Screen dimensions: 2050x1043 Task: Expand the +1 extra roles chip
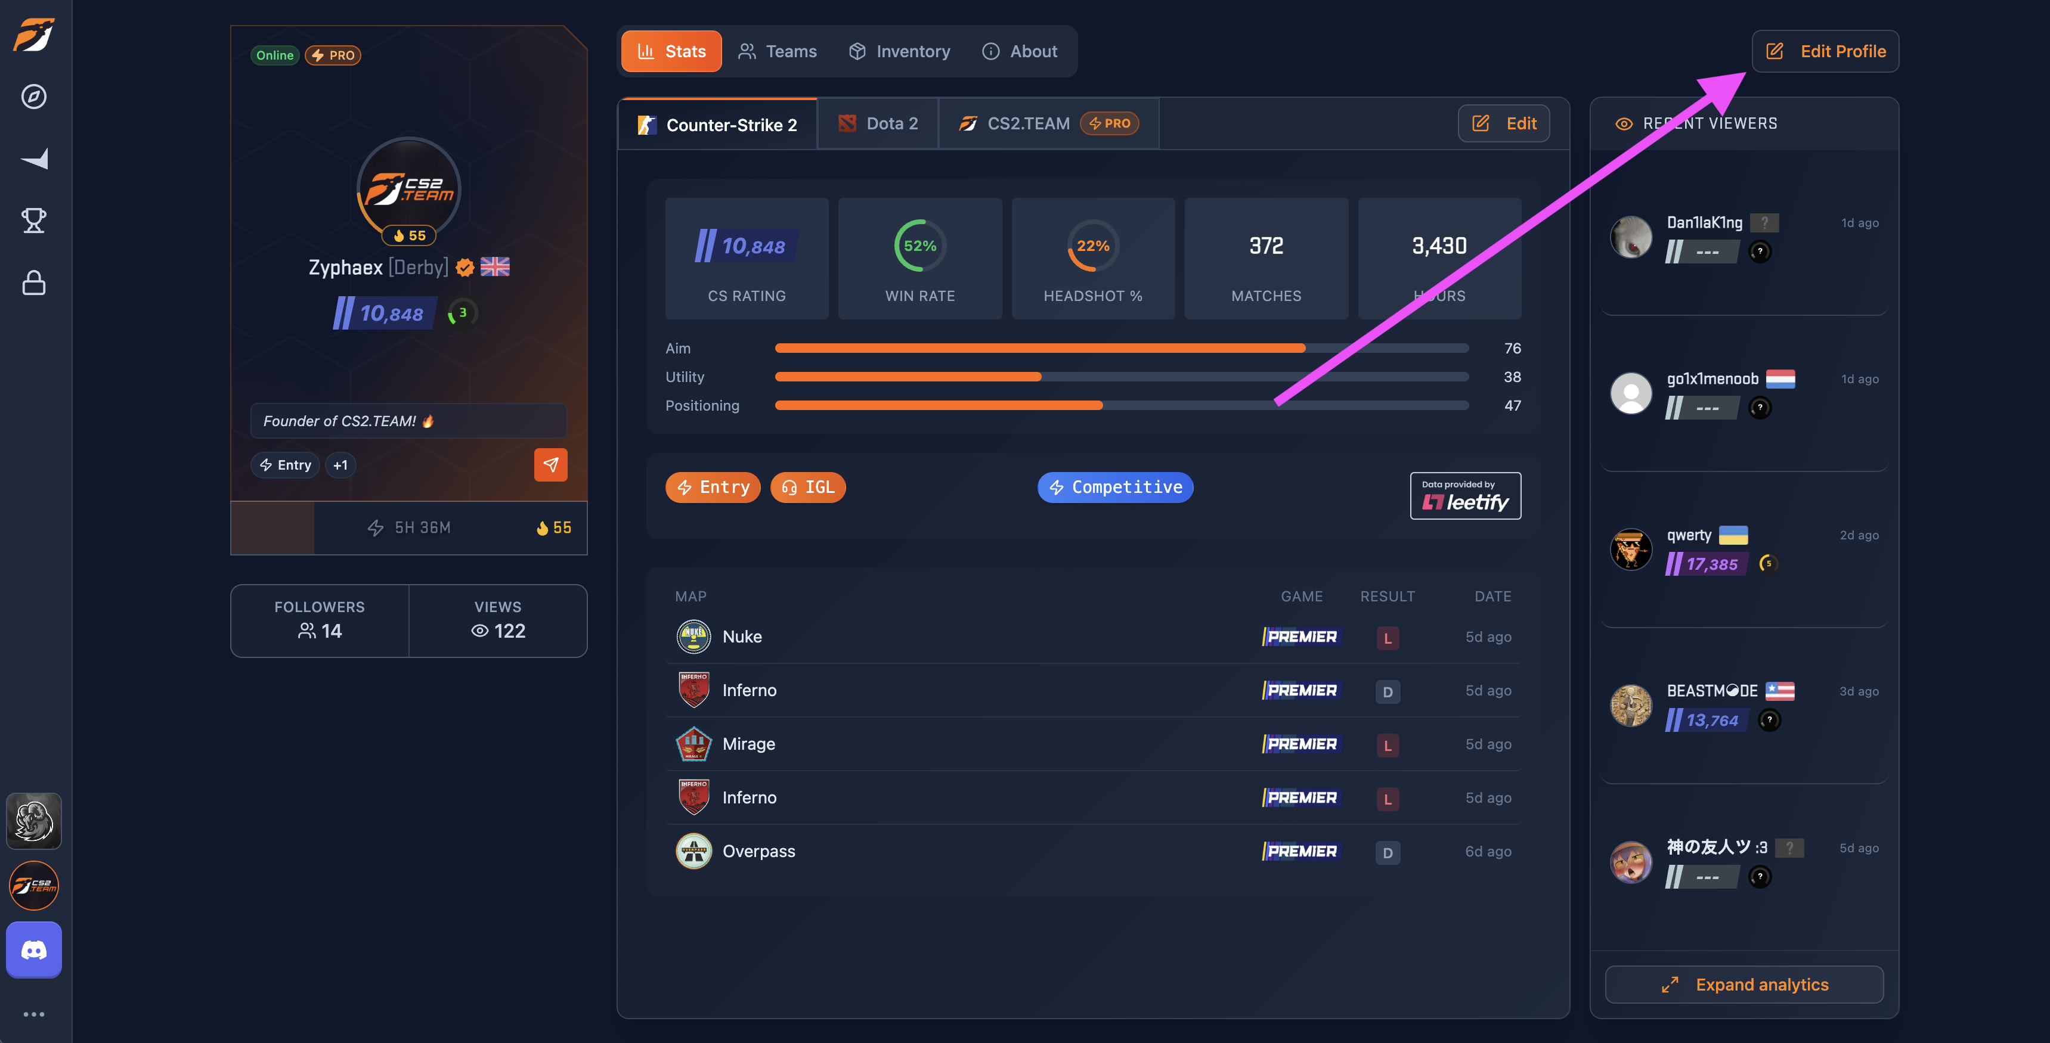[340, 465]
